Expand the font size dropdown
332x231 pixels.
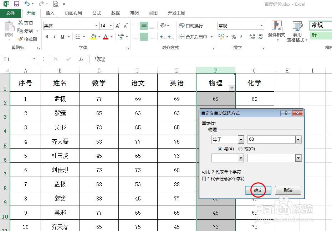[x=111, y=26]
